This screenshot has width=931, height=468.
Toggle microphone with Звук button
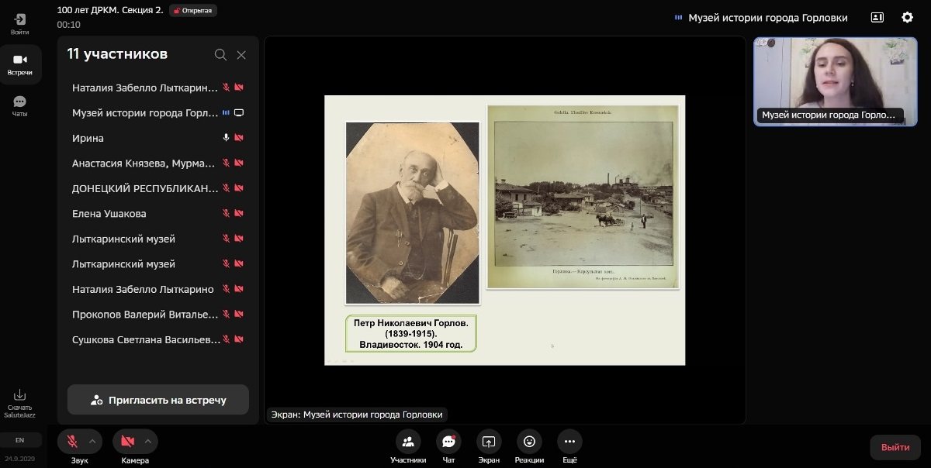(72, 441)
